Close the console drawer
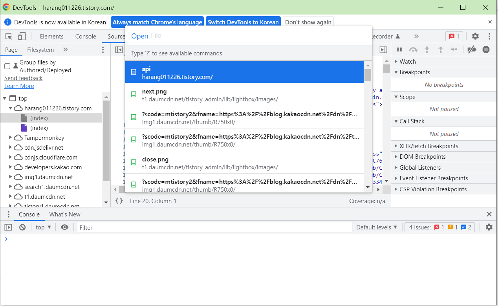The height and width of the screenshot is (306, 498). [x=489, y=214]
